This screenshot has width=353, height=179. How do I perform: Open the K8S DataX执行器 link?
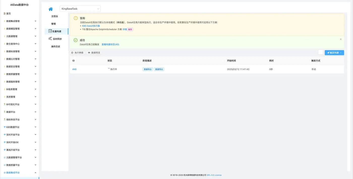[x=91, y=26]
